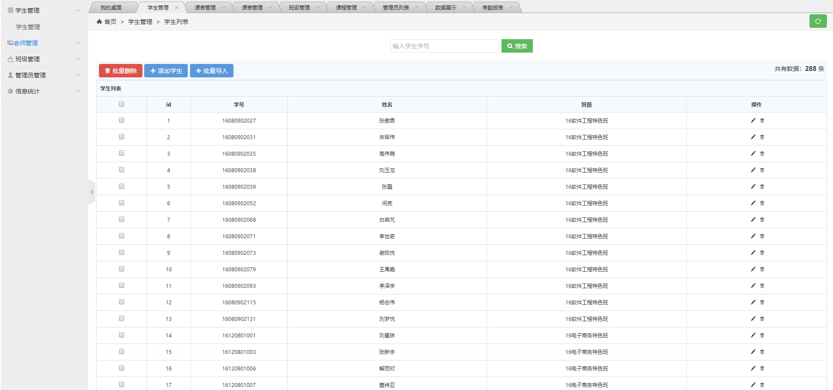This screenshot has height=390, width=833.
Task: Click the red 批量删除 button
Action: pos(121,71)
